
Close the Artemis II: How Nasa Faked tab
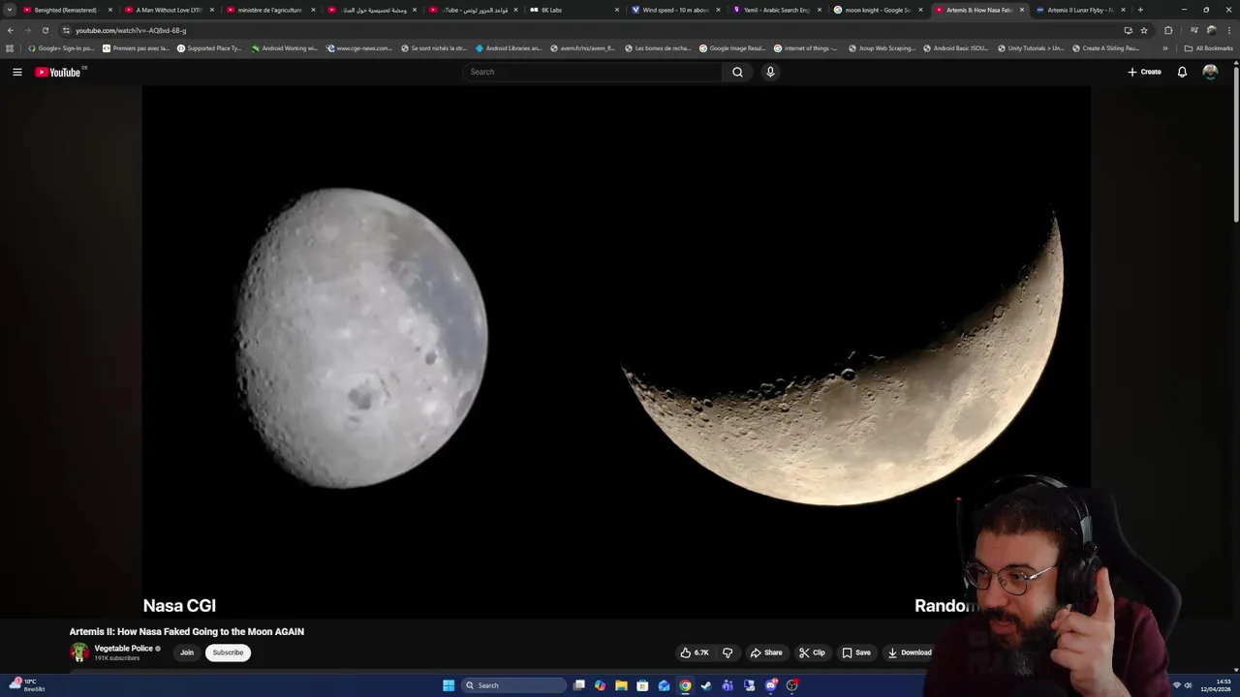[1022, 10]
